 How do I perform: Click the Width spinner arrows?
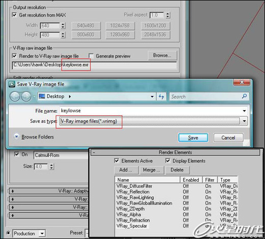63,26
